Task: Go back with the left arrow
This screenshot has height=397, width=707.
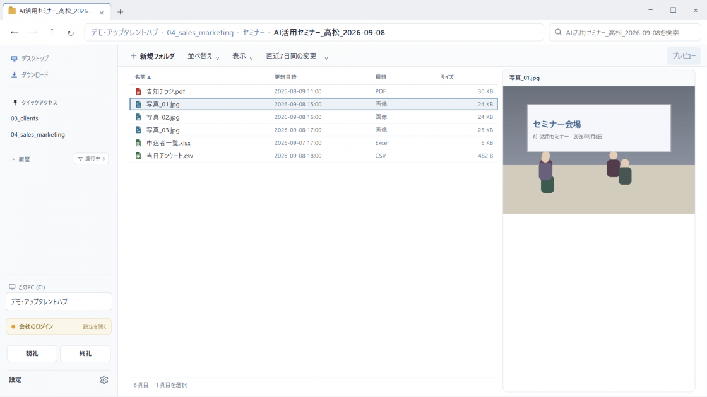Action: tap(15, 32)
